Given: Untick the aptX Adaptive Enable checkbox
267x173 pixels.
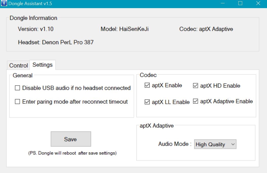Looking at the screenshot, I should [195, 101].
